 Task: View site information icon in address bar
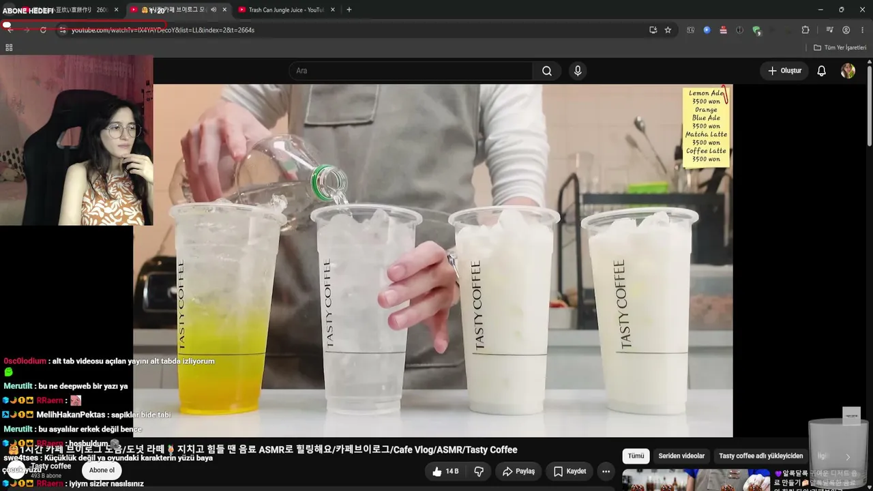pyautogui.click(x=62, y=30)
